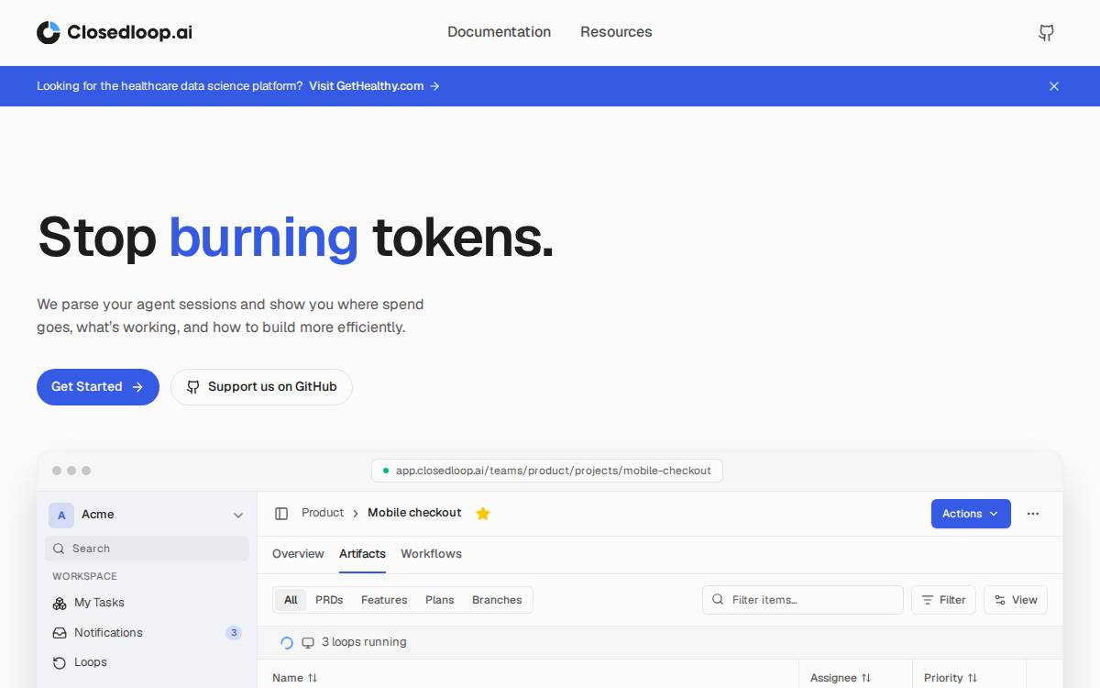The width and height of the screenshot is (1100, 688).
Task: Open Notifications in sidebar
Action: click(x=108, y=633)
